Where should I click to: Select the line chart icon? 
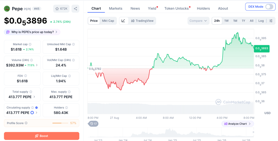(124, 21)
